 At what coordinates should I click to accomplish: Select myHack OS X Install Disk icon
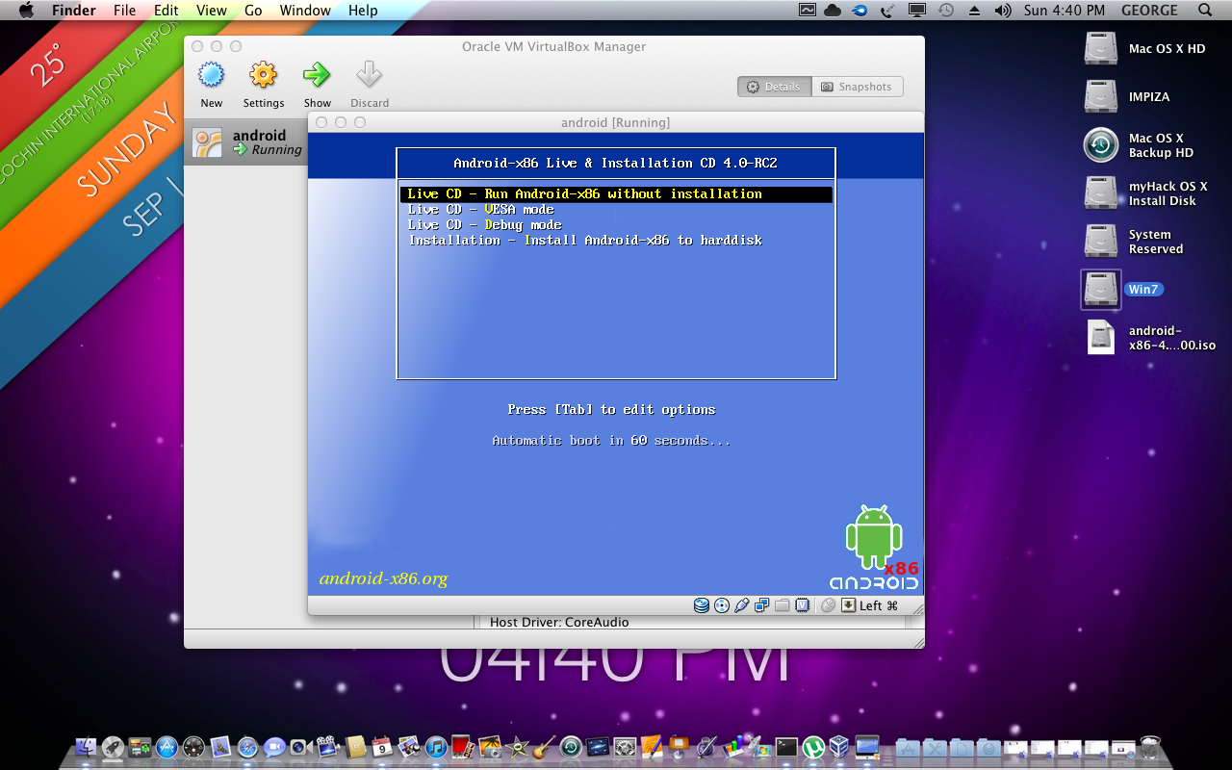(1100, 192)
